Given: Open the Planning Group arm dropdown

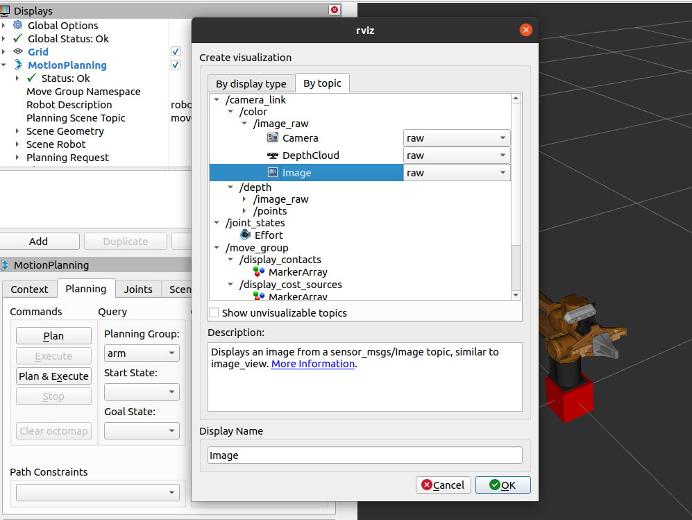Looking at the screenshot, I should [x=142, y=353].
